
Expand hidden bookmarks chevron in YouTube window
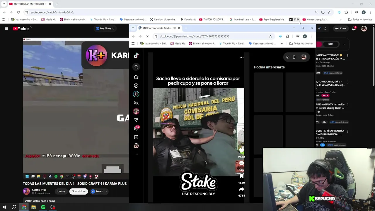tap(340, 20)
